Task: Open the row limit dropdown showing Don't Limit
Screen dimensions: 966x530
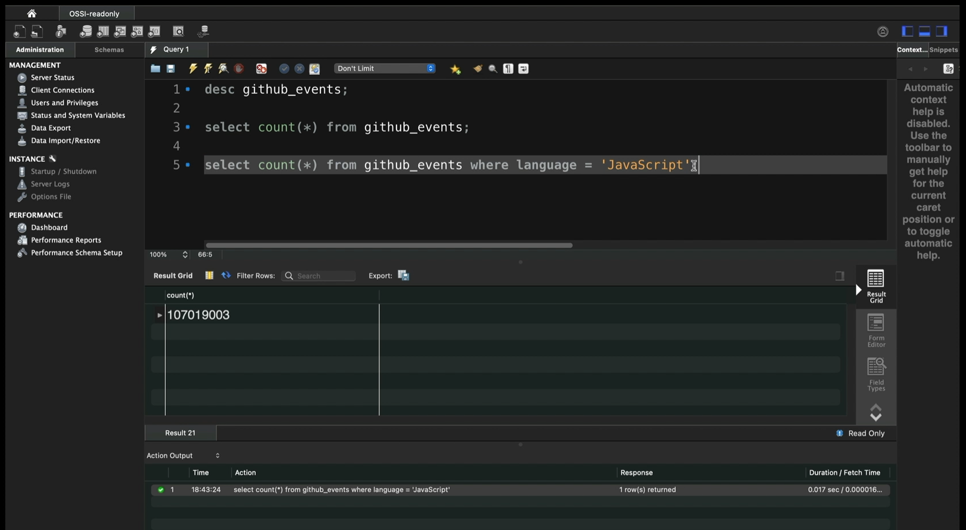Action: click(x=385, y=68)
